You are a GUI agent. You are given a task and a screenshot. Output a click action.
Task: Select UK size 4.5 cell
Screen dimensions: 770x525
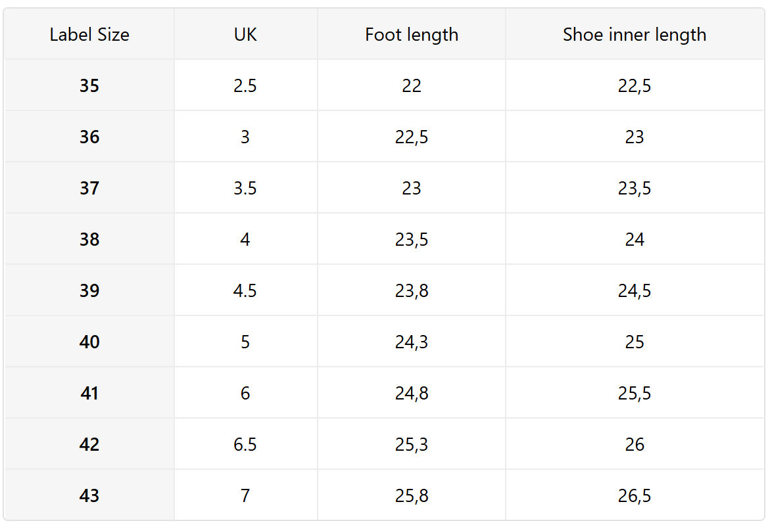(245, 290)
